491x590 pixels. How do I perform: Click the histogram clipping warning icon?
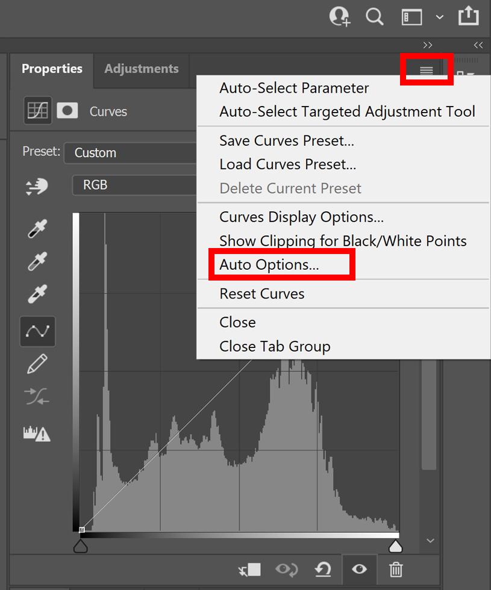(37, 433)
